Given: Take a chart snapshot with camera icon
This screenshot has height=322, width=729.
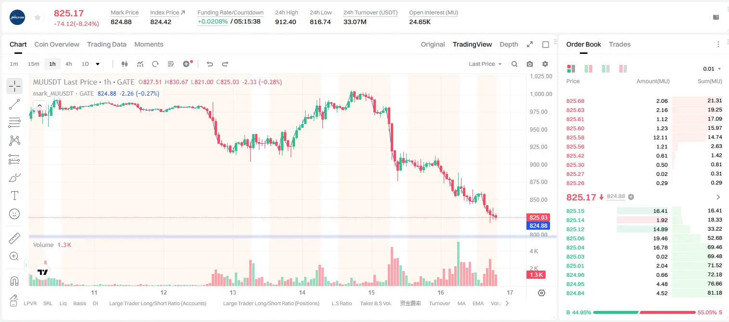Looking at the screenshot, I should pos(530,64).
